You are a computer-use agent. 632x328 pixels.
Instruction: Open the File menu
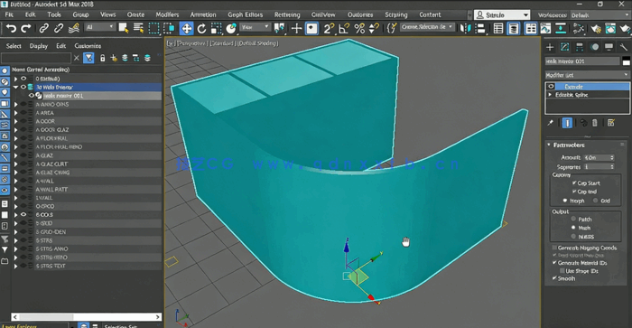point(9,14)
